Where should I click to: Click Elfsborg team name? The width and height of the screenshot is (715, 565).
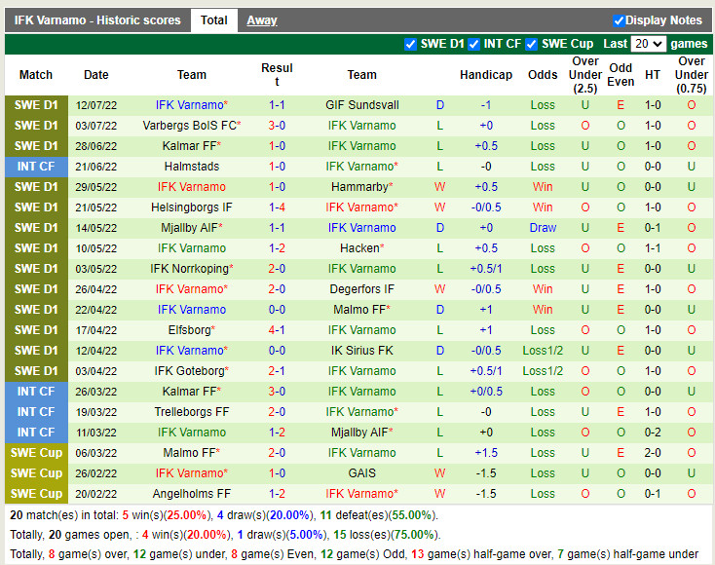point(192,330)
